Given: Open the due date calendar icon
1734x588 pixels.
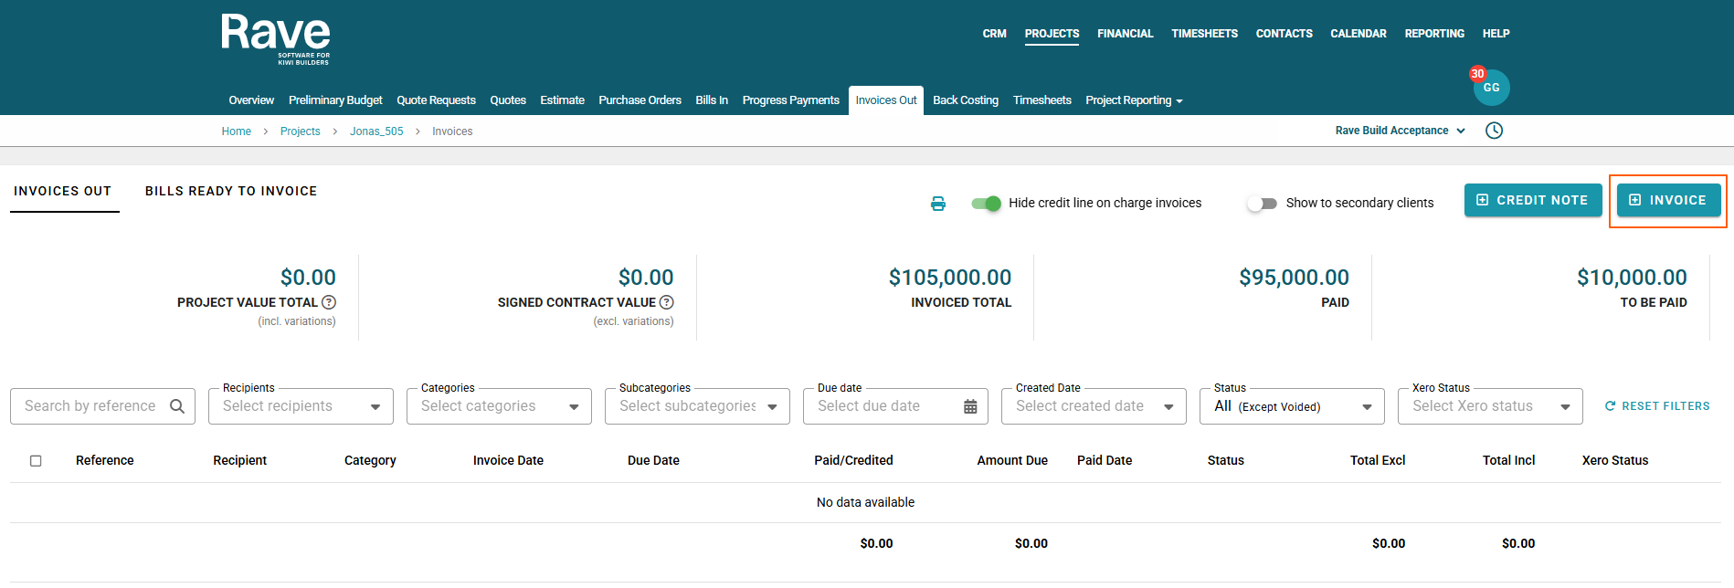Looking at the screenshot, I should click(x=970, y=406).
